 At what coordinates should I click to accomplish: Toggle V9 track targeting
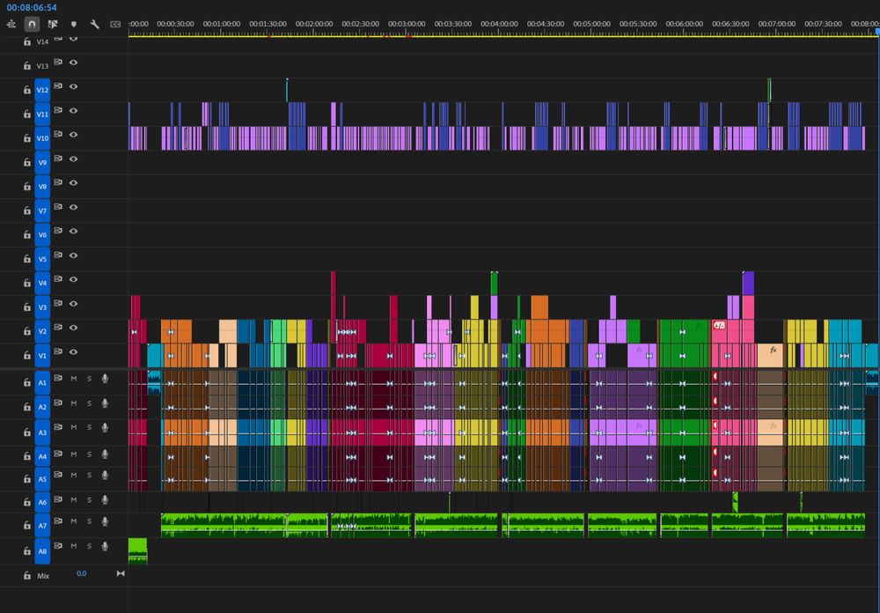pyautogui.click(x=42, y=162)
